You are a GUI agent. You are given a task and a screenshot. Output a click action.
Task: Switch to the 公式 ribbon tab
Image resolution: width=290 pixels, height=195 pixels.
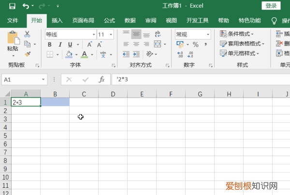[110, 20]
